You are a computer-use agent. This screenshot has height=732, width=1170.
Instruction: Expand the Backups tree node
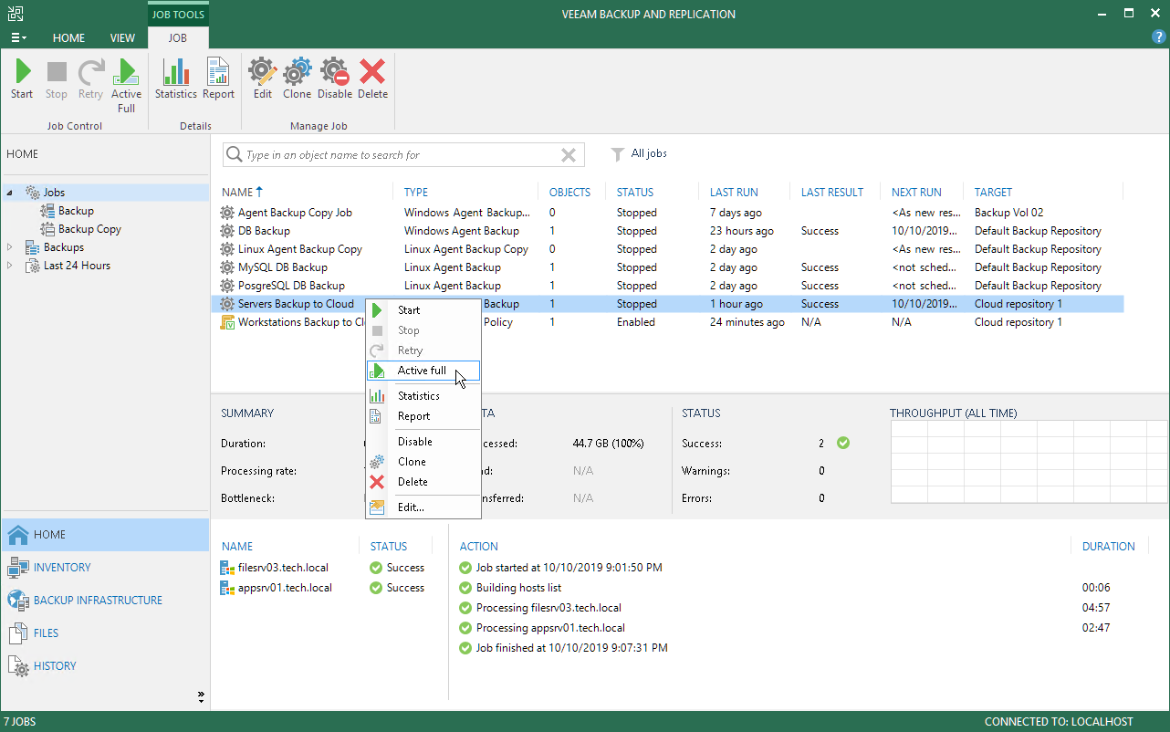10,247
